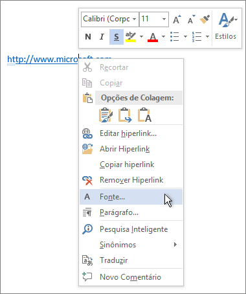246x294 pixels.
Task: Select Remover Hiperlink menu entry
Action: click(131, 180)
